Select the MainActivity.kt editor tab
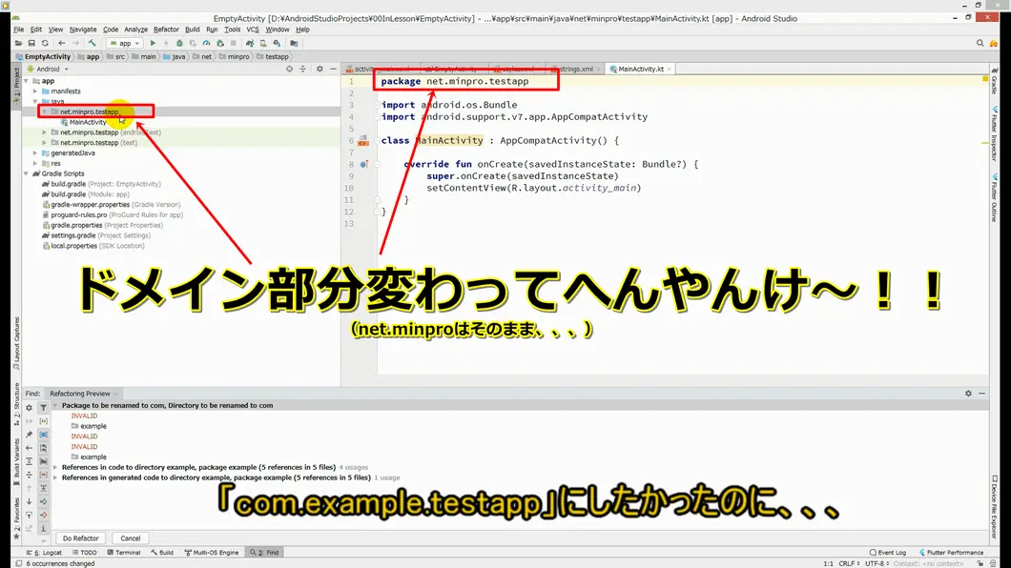Viewport: 1011px width, 568px height. [640, 69]
